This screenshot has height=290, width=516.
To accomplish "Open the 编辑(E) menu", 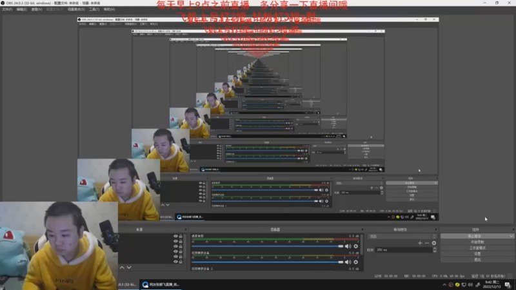I will tap(22, 10).
